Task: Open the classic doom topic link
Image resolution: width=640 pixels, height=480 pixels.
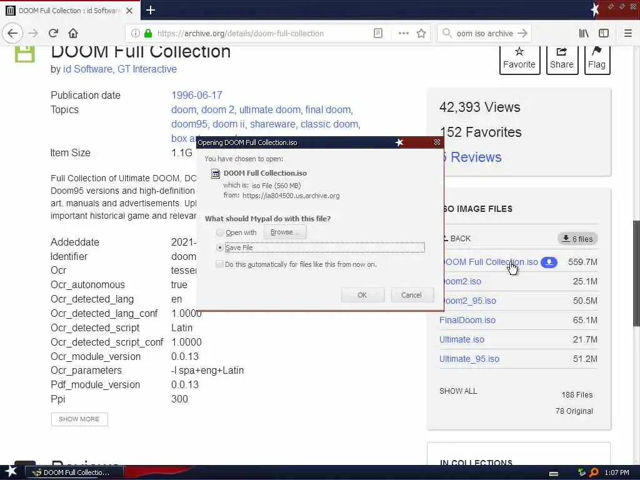Action: point(329,124)
